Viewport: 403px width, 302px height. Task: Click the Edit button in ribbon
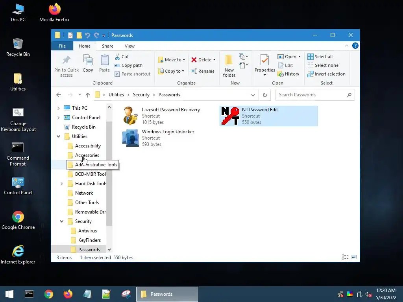coord(286,65)
